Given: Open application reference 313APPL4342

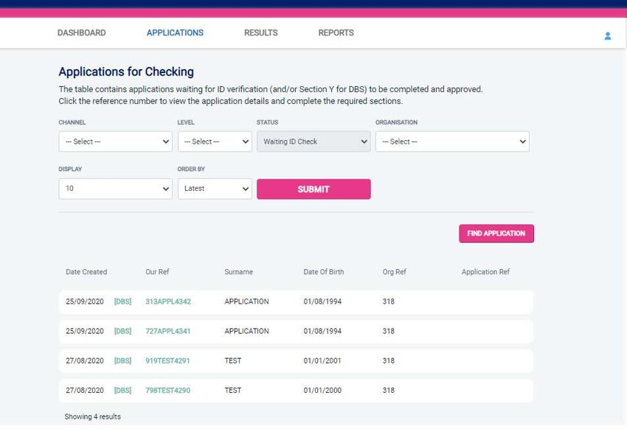Looking at the screenshot, I should (x=168, y=301).
